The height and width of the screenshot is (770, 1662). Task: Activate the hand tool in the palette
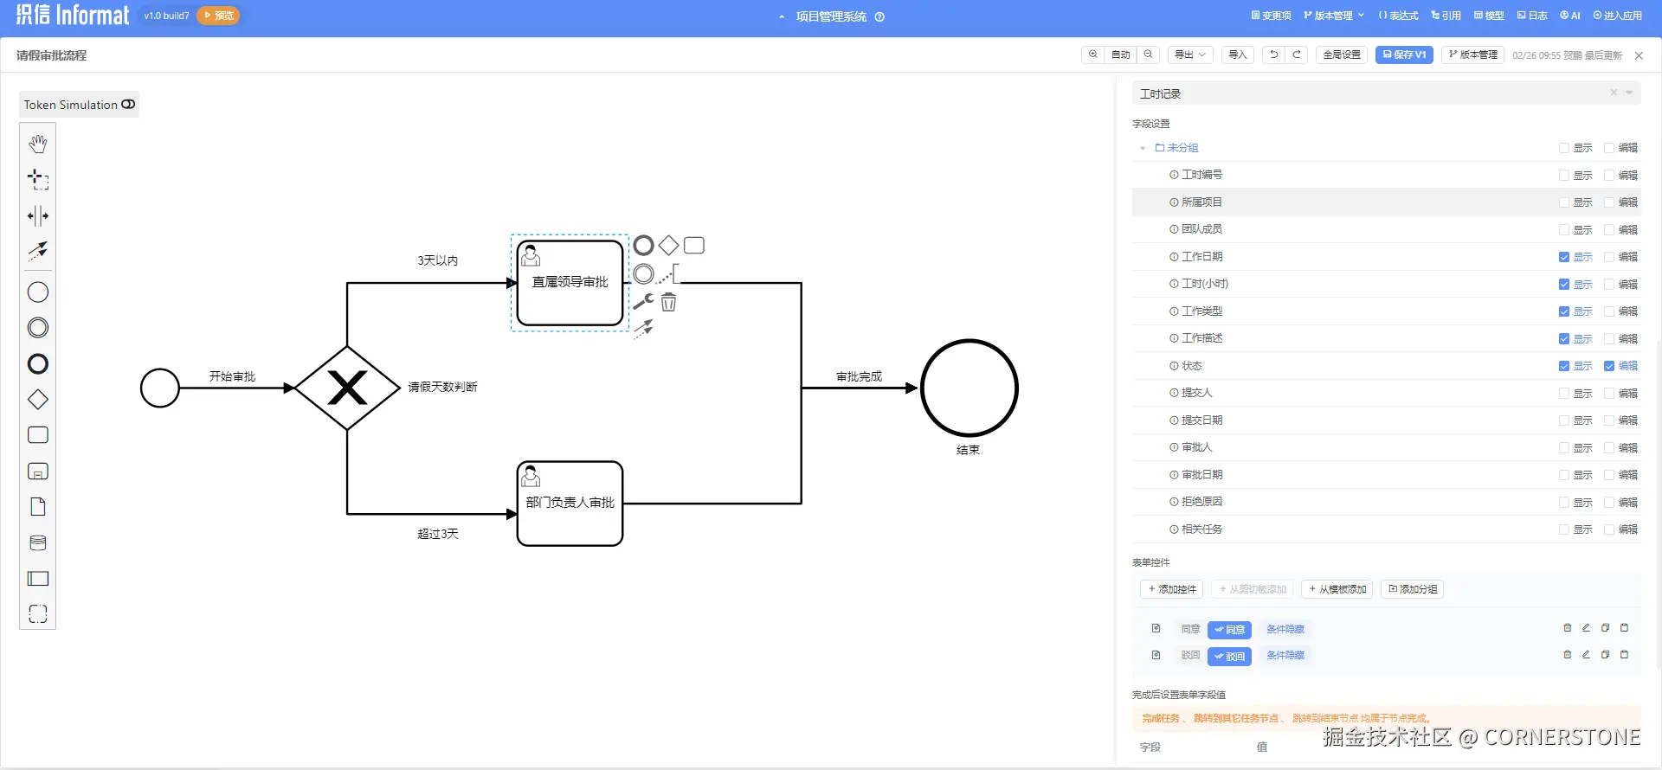(x=37, y=144)
